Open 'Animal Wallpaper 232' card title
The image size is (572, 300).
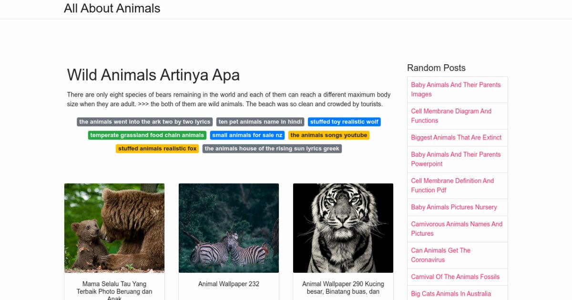[x=229, y=284]
